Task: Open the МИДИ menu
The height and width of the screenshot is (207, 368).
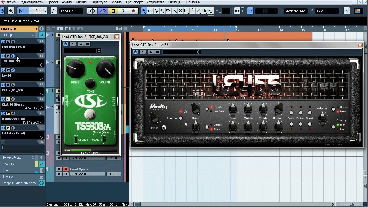Action: point(81,2)
